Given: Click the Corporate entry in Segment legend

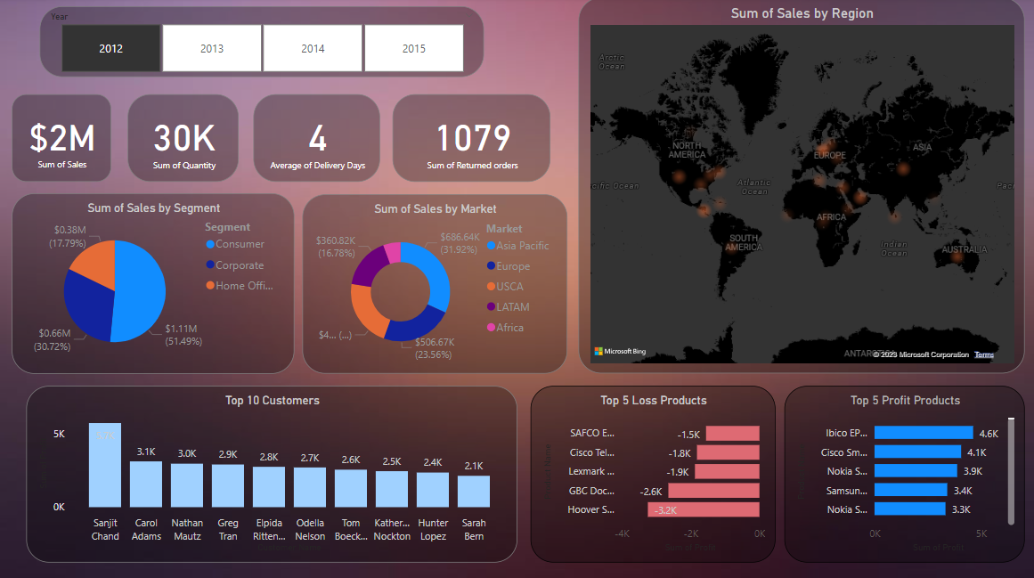Looking at the screenshot, I should (x=236, y=265).
